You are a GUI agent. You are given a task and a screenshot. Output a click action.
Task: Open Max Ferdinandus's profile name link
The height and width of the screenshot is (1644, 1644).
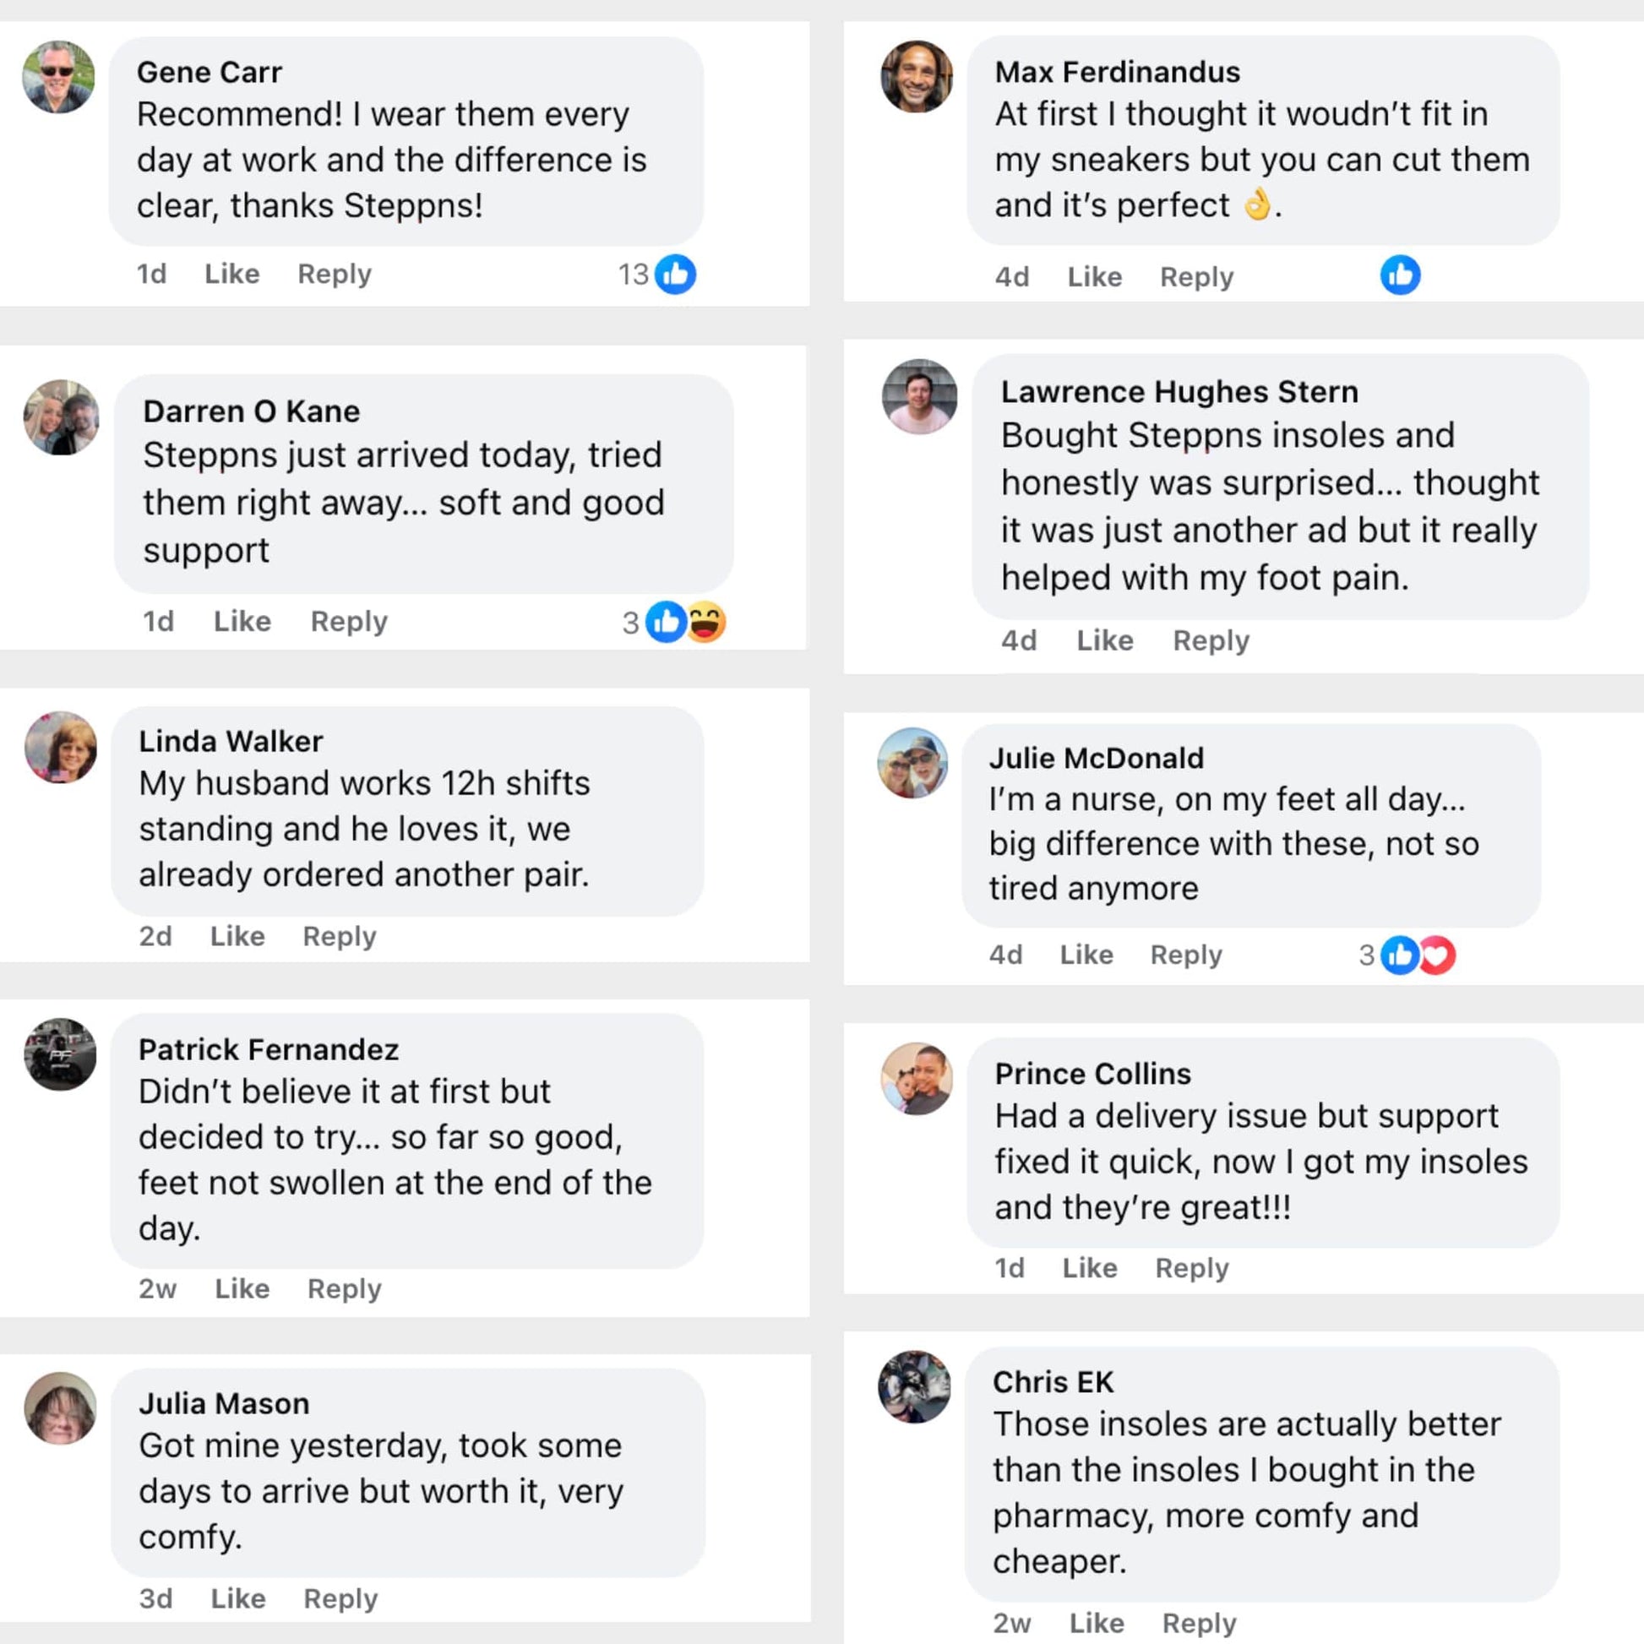click(x=1118, y=73)
